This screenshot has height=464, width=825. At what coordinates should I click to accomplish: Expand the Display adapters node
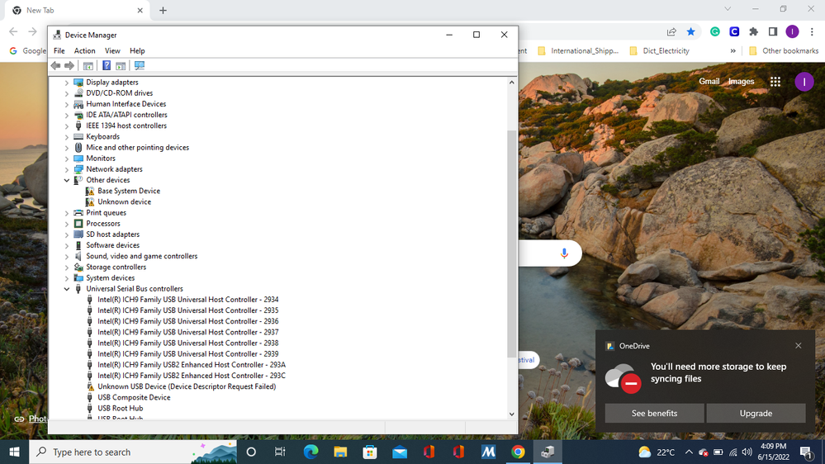coord(66,83)
